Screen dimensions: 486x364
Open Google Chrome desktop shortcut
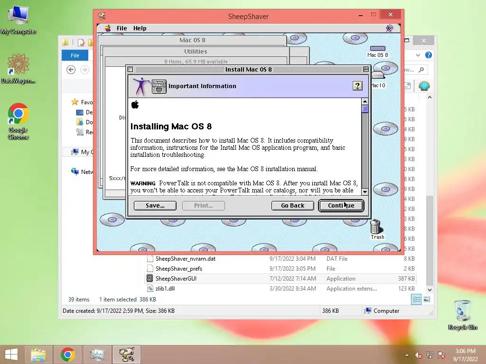(x=18, y=122)
